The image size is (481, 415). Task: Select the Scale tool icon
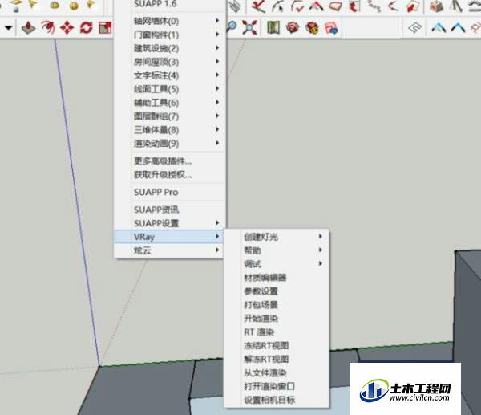[x=106, y=28]
